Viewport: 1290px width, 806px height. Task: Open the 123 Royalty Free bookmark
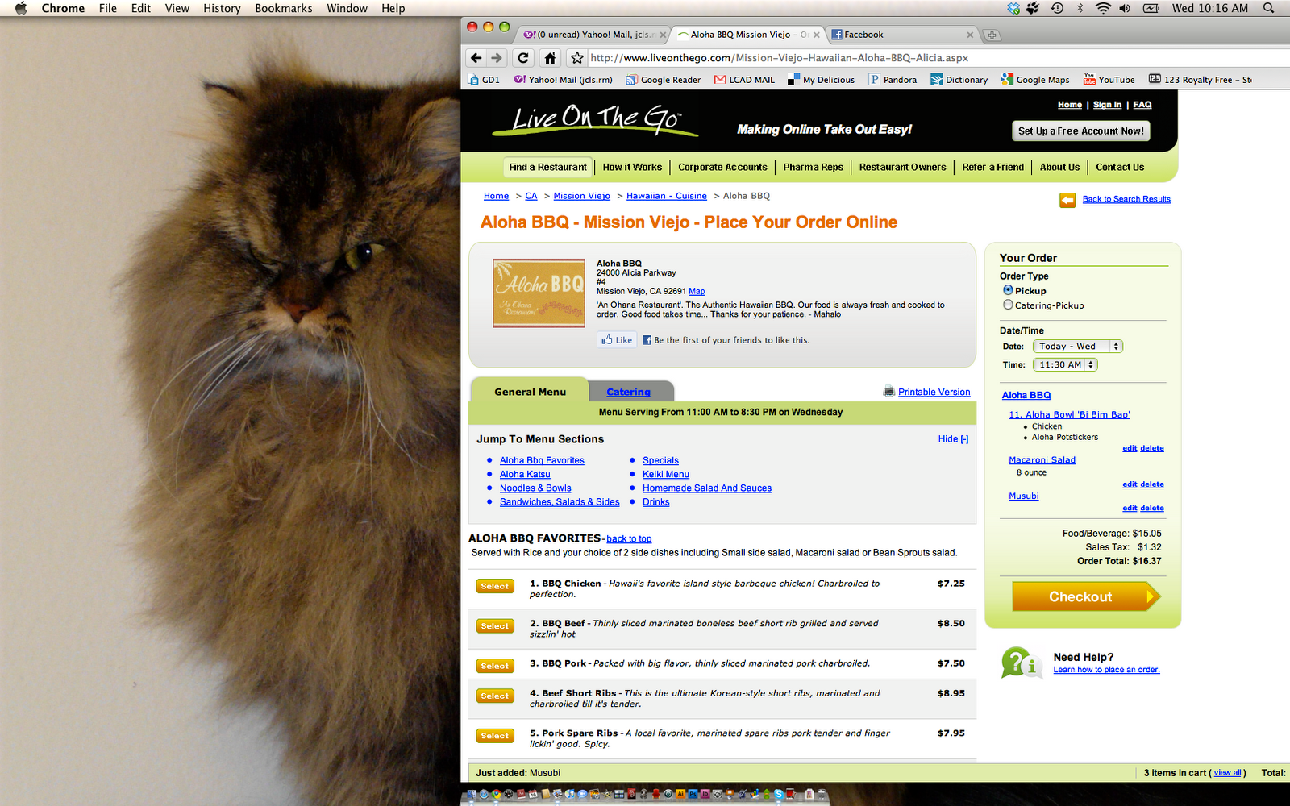click(1201, 80)
